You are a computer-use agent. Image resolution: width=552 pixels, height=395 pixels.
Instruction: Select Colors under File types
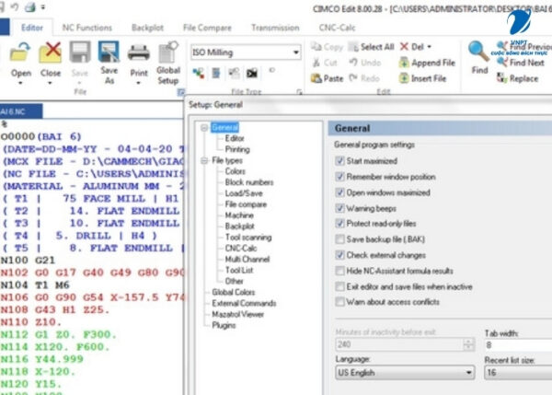[x=236, y=171]
